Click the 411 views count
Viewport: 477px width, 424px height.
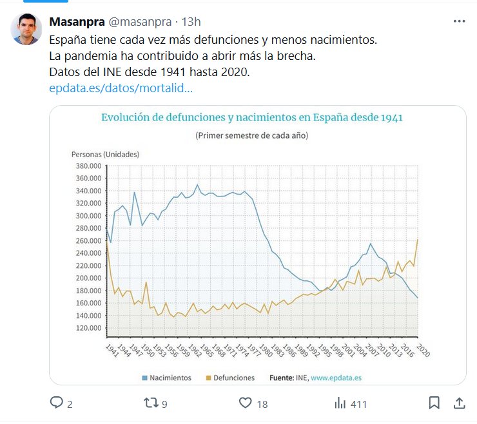[358, 405]
